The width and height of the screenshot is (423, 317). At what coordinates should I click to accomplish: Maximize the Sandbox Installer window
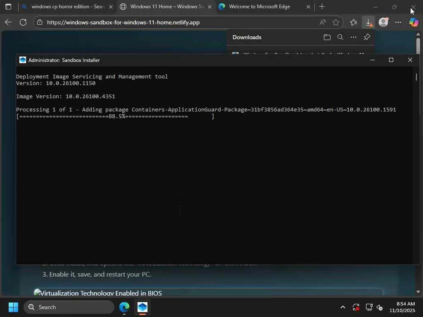coord(391,60)
